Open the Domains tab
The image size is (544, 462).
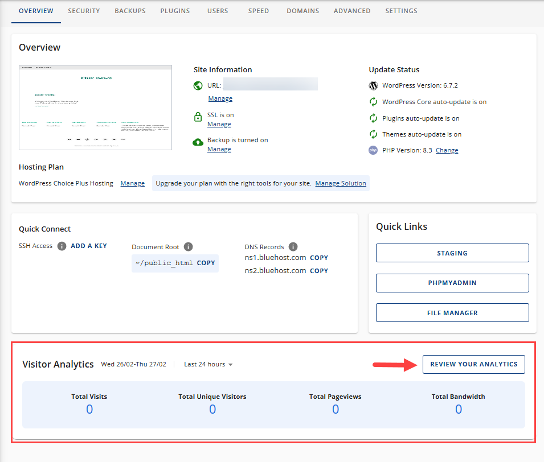click(303, 11)
